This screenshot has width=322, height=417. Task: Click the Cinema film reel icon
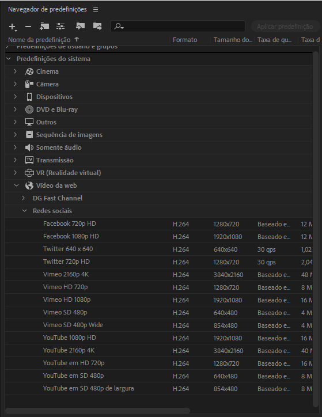pyautogui.click(x=29, y=71)
